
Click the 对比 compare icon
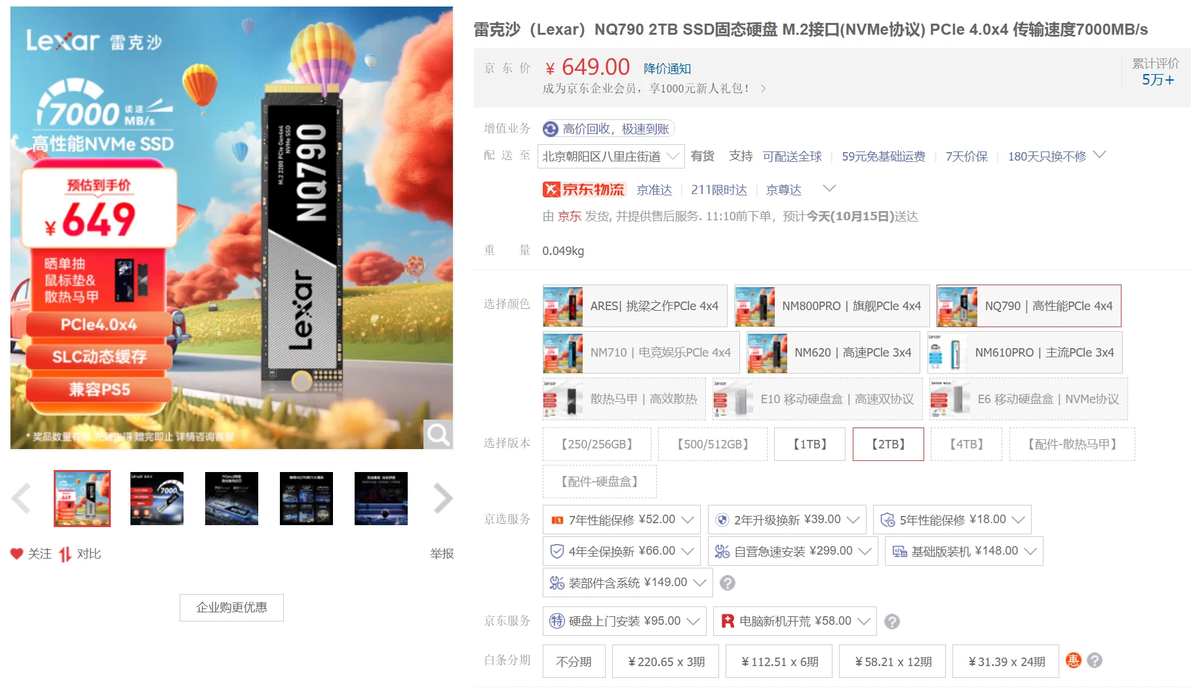point(65,554)
